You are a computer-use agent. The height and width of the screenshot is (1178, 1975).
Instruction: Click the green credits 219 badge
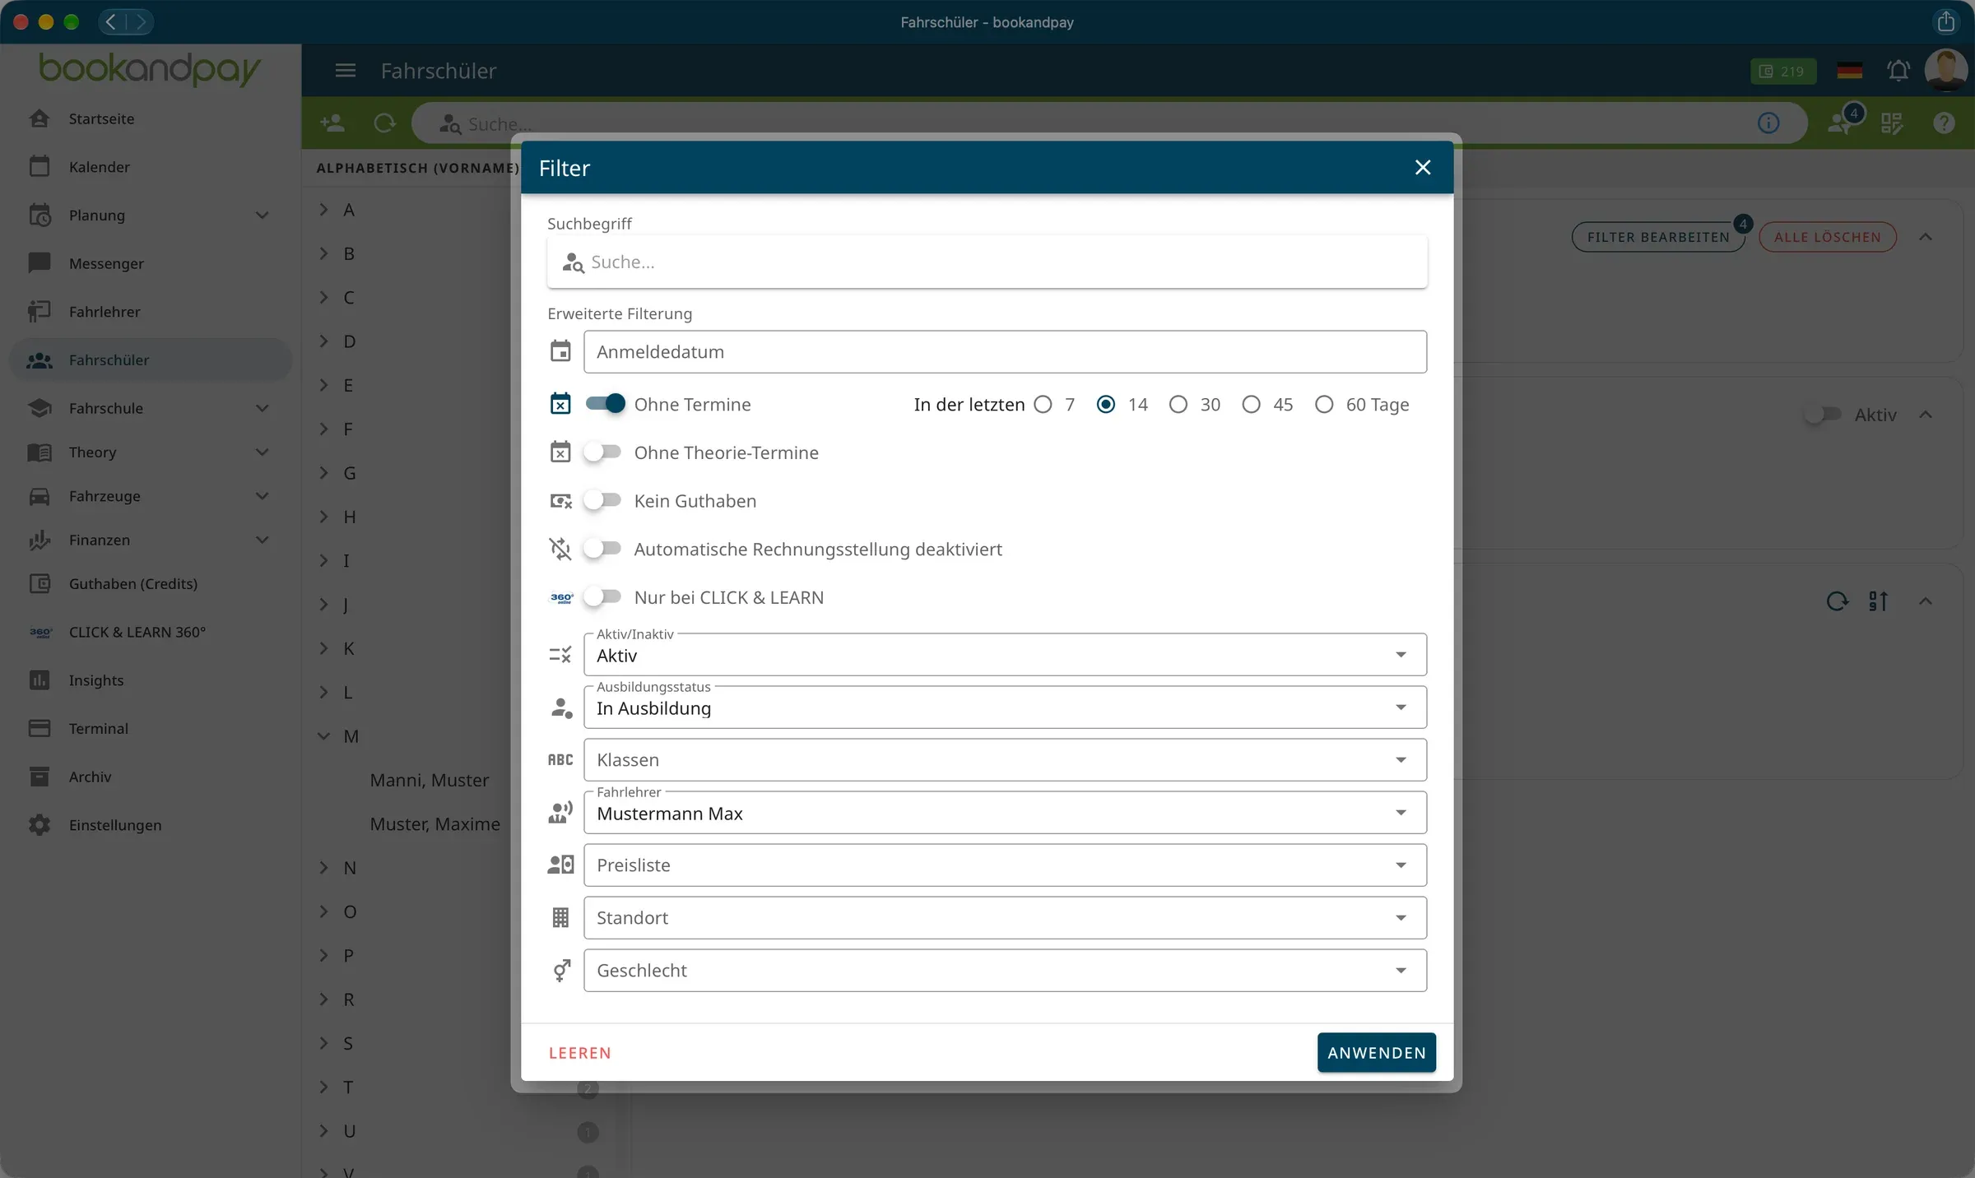coord(1783,71)
